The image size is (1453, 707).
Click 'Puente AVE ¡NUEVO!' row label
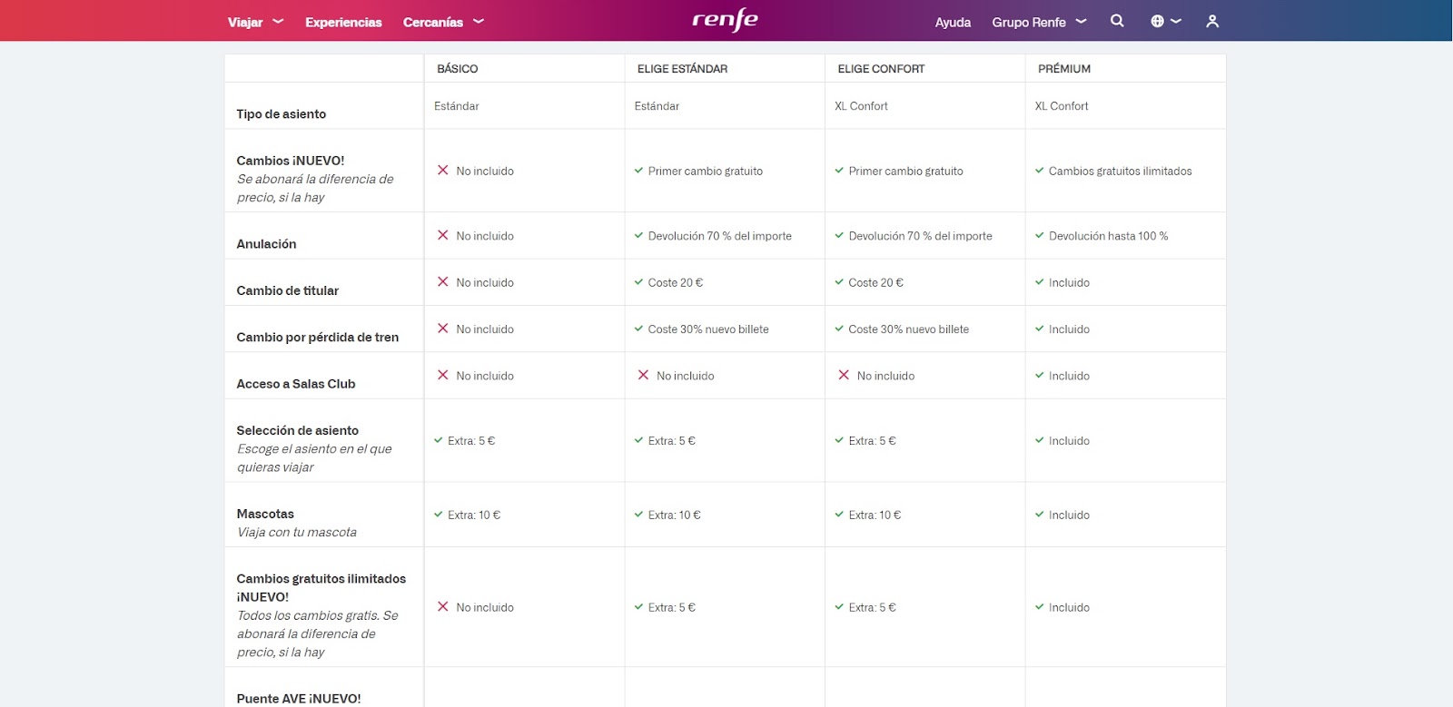click(299, 699)
